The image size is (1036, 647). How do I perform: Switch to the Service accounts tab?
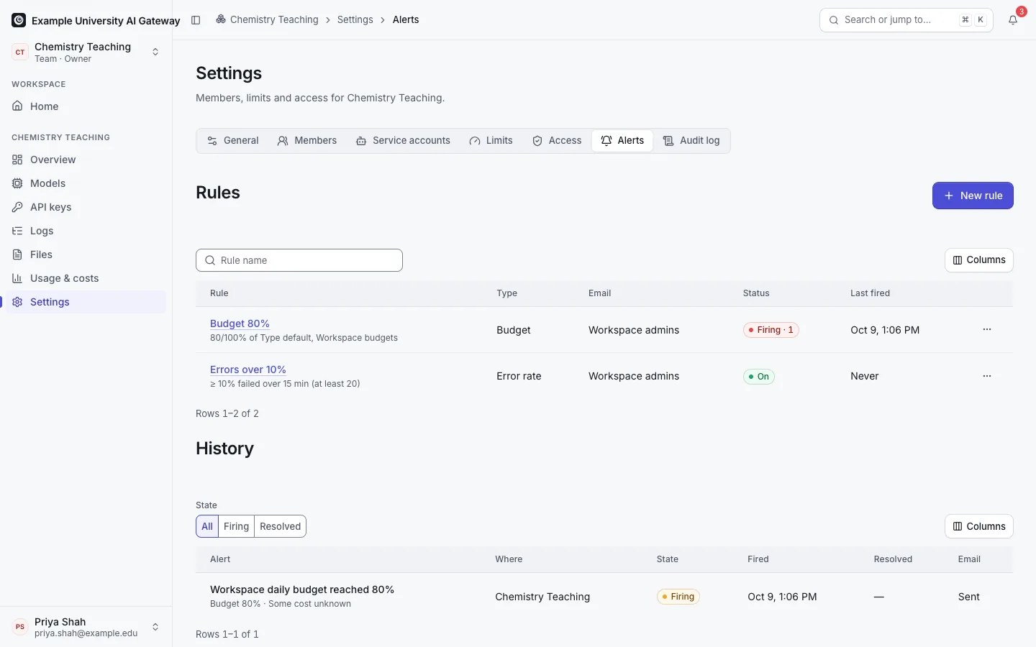tap(403, 141)
